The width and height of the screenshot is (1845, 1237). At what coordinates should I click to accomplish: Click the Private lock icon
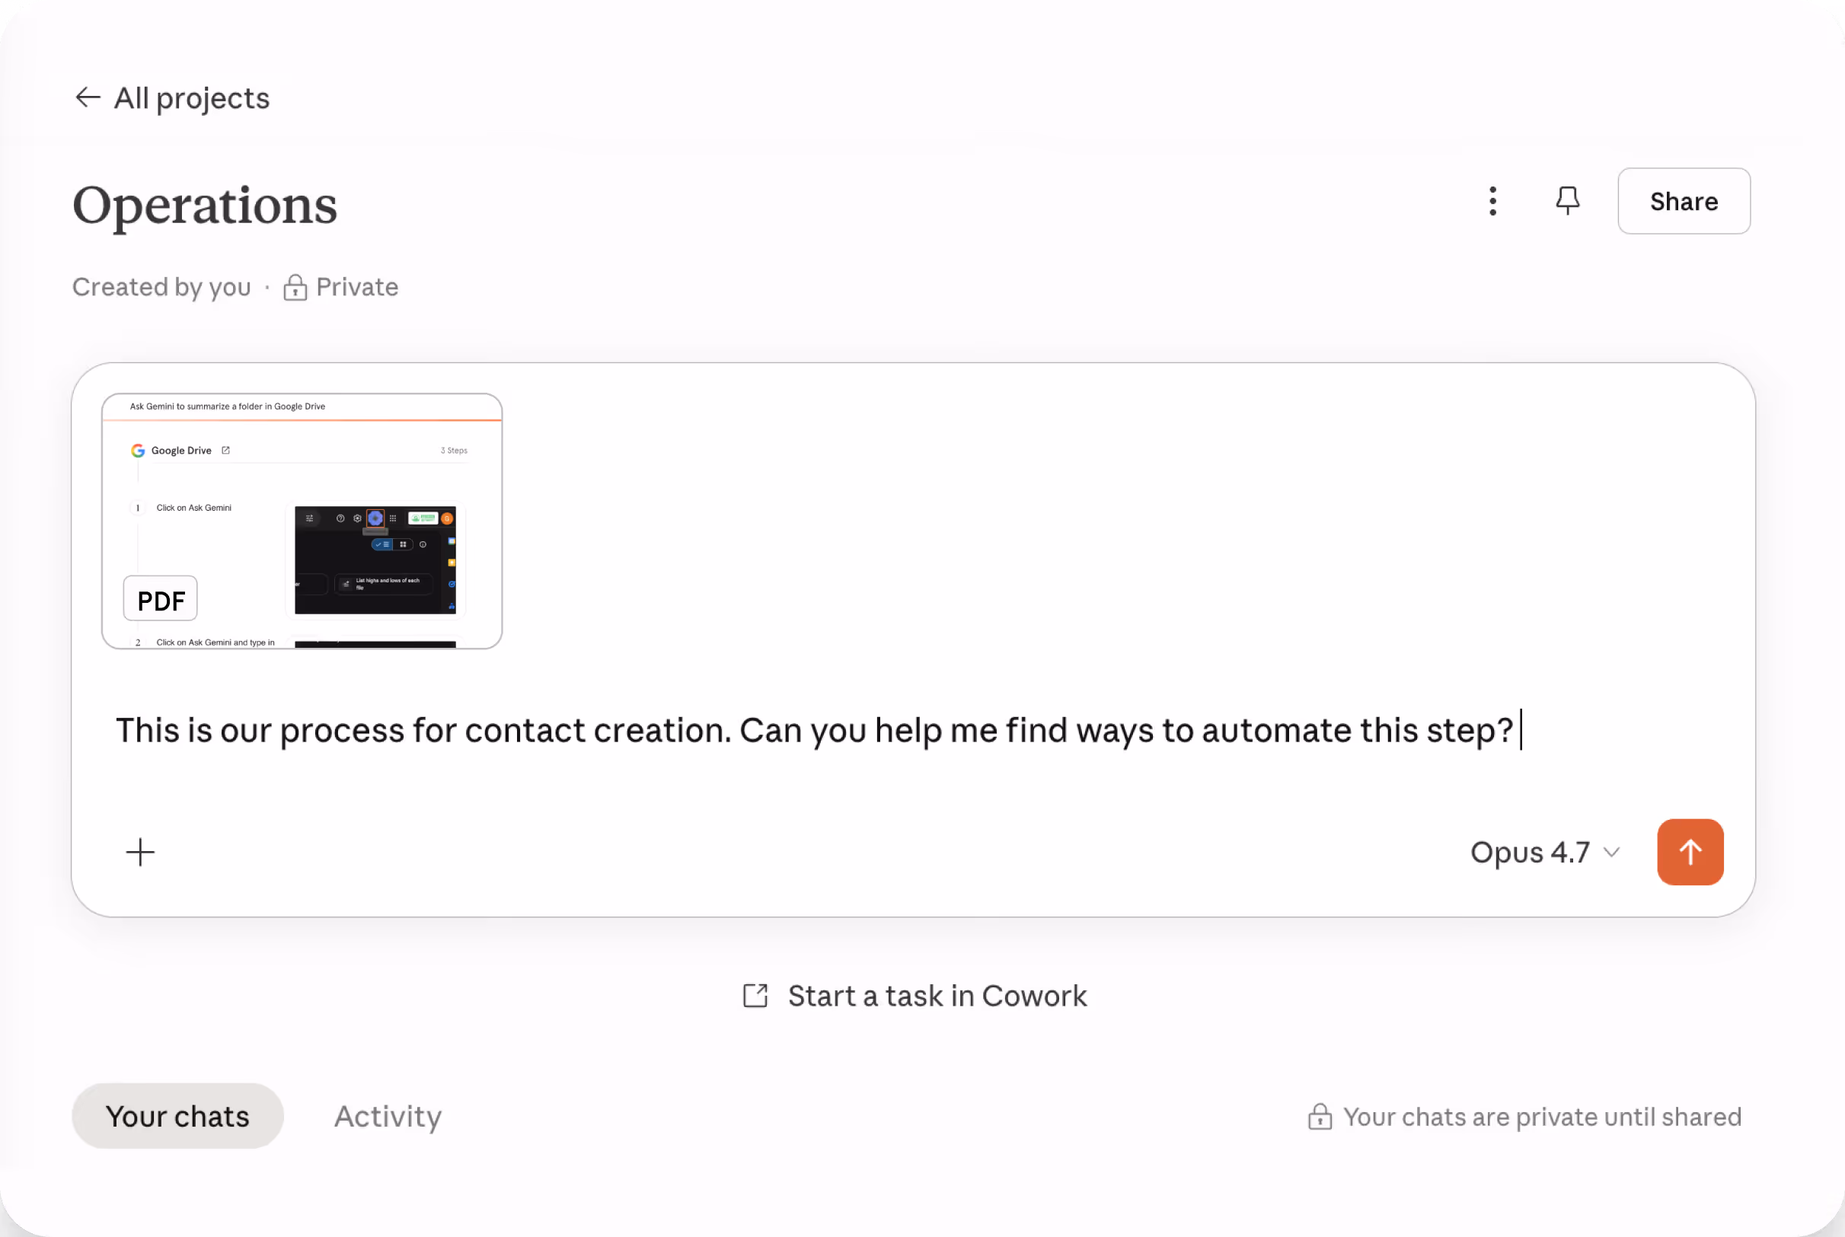pyautogui.click(x=295, y=287)
